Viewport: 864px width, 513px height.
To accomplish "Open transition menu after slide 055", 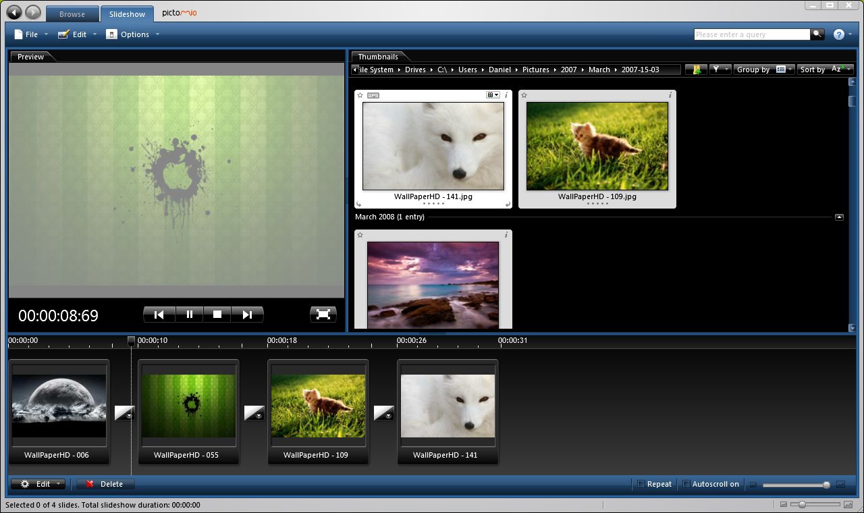I will click(x=254, y=413).
